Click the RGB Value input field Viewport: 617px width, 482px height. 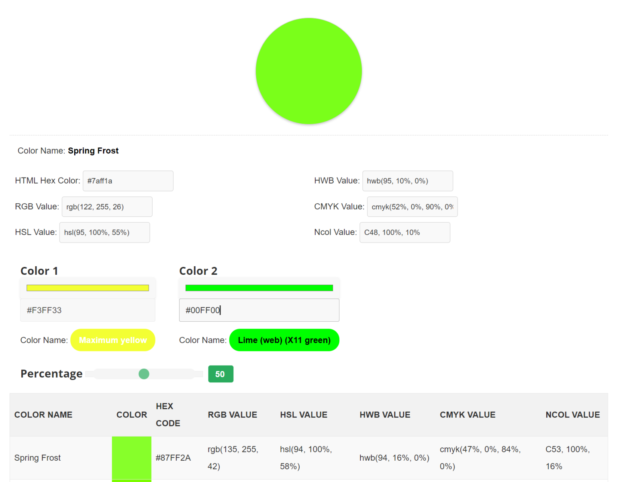[107, 206]
